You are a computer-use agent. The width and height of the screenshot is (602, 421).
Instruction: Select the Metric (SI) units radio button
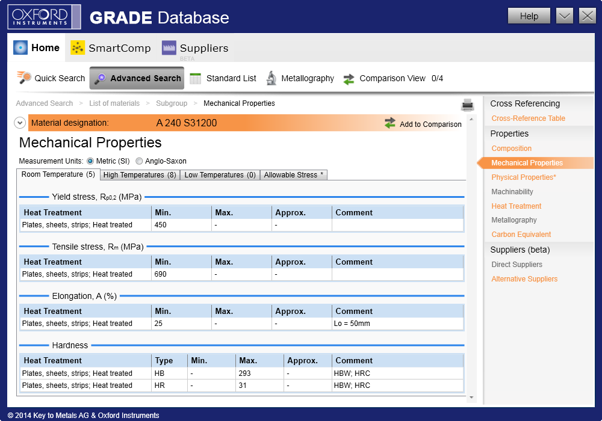[90, 161]
